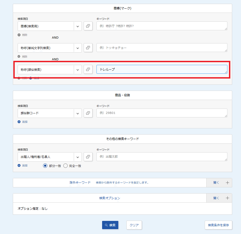Click the copy icon beside 出願人/権利者/名義人

(x=88, y=157)
